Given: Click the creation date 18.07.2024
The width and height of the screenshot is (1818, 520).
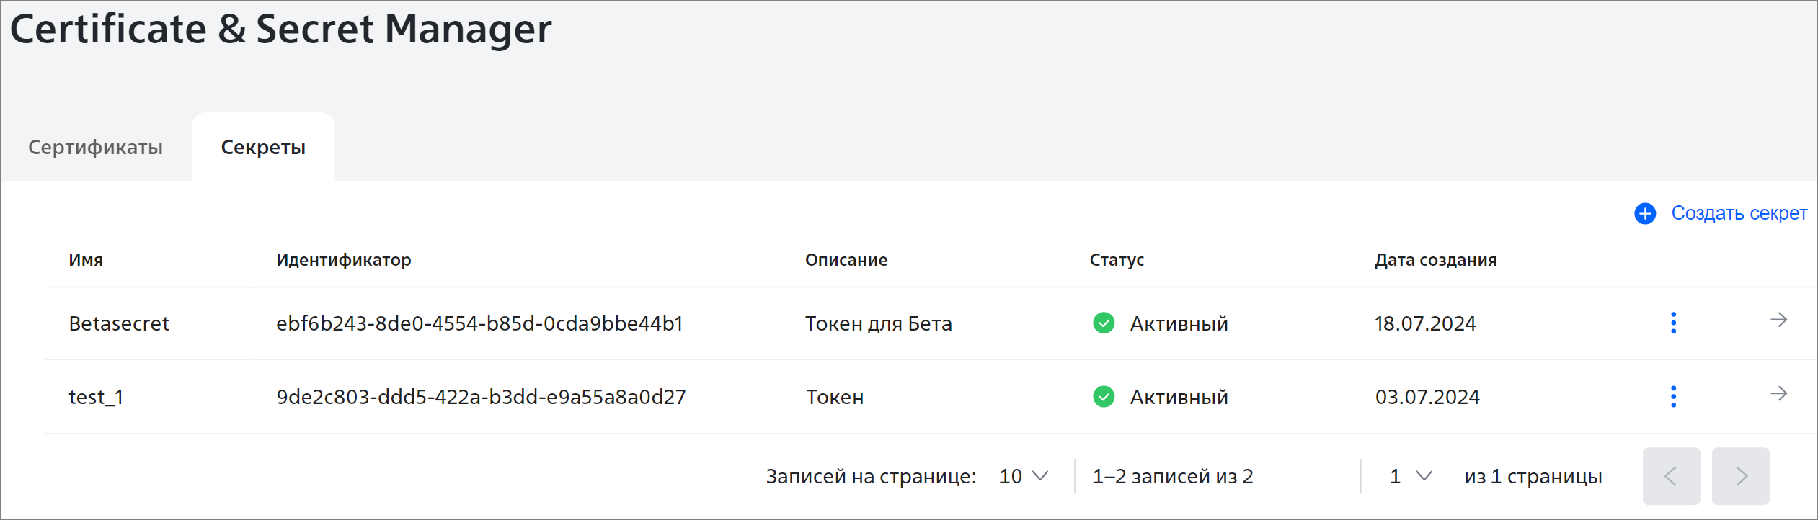Looking at the screenshot, I should (x=1425, y=323).
